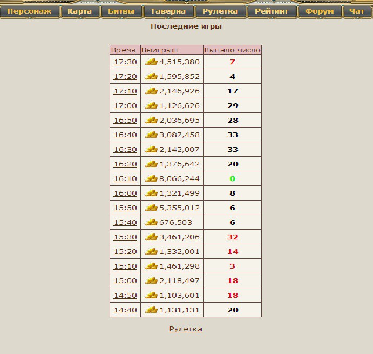Select the red number 7 cell
This screenshot has width=373, height=354.
point(233,62)
